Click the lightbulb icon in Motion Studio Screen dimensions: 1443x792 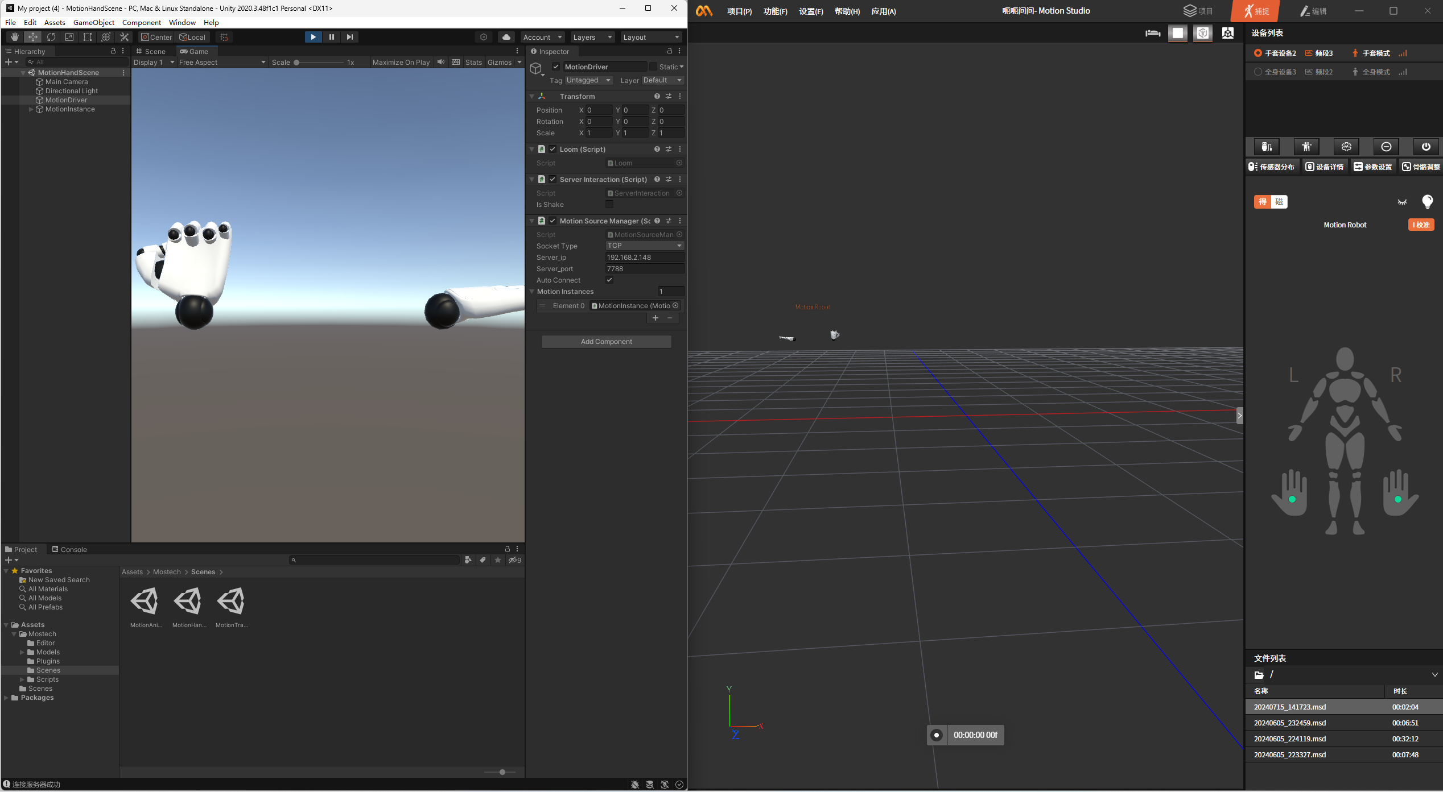point(1427,202)
